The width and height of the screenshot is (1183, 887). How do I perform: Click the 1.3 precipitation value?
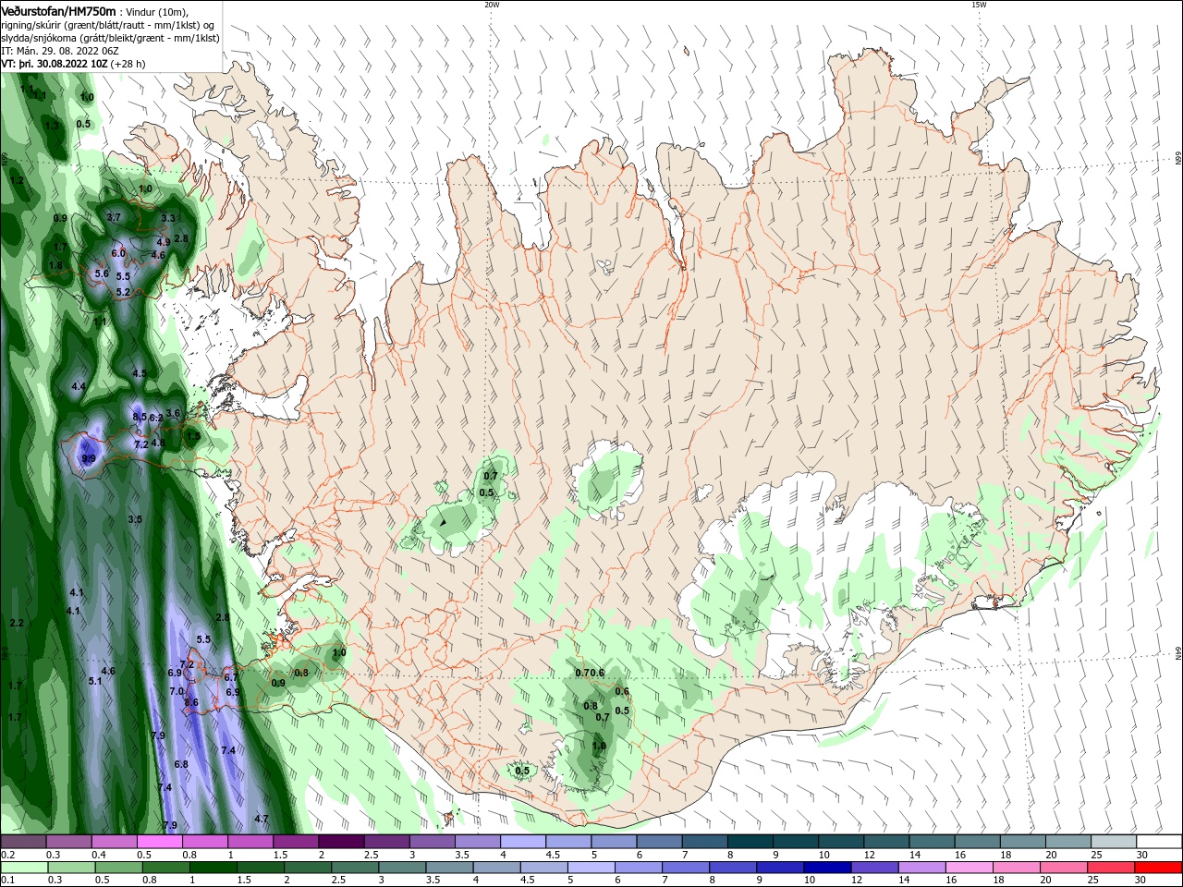52,125
